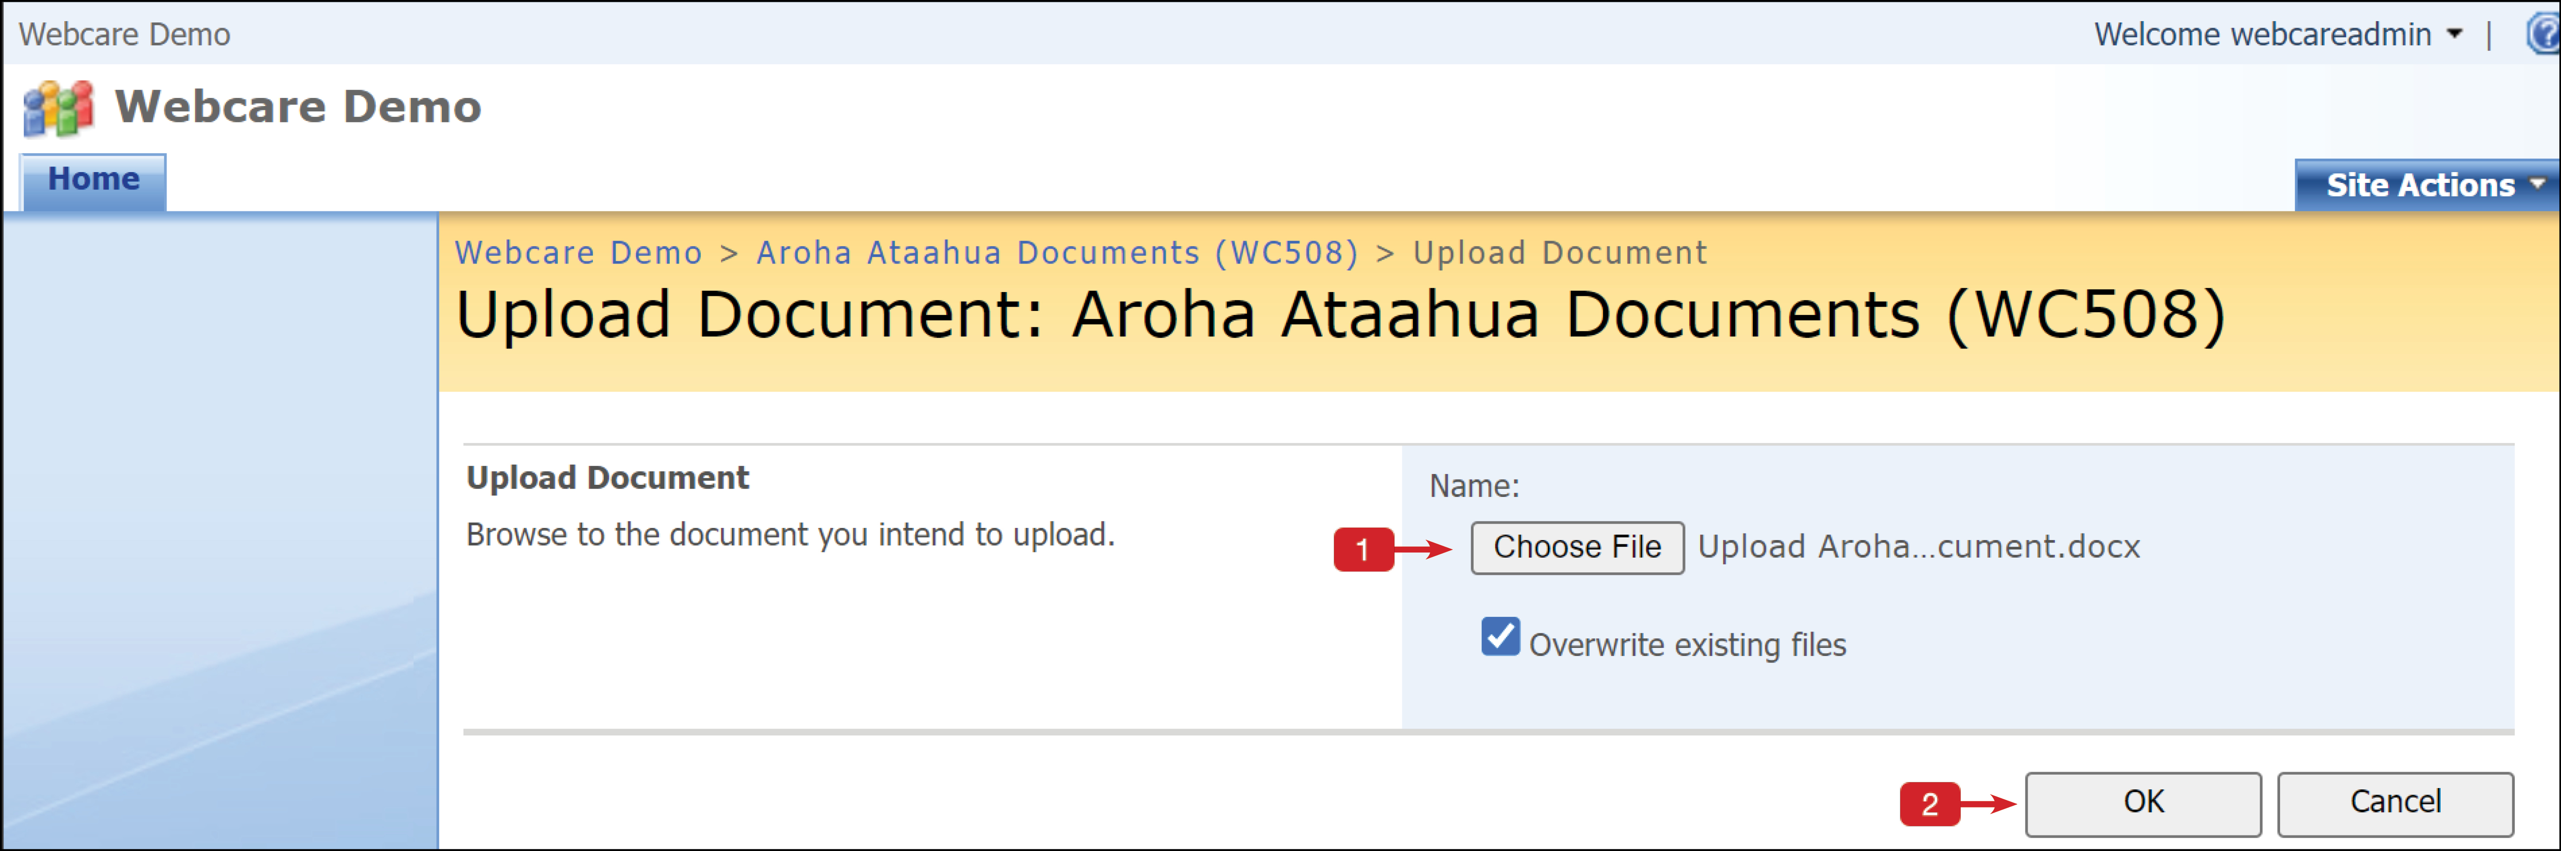The image size is (2561, 851).
Task: Click the Name: field label
Action: click(x=1474, y=486)
